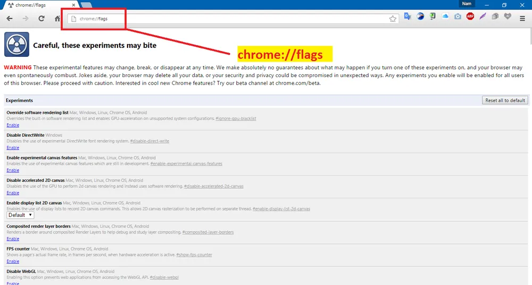Select the chrome://flags tab

click(40, 5)
